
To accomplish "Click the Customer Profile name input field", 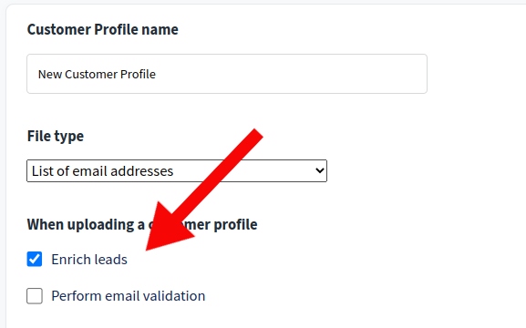I will coord(227,74).
